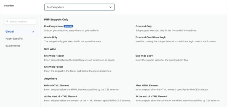Select Site Wide Footer location
The image size is (227, 107).
[53, 67]
